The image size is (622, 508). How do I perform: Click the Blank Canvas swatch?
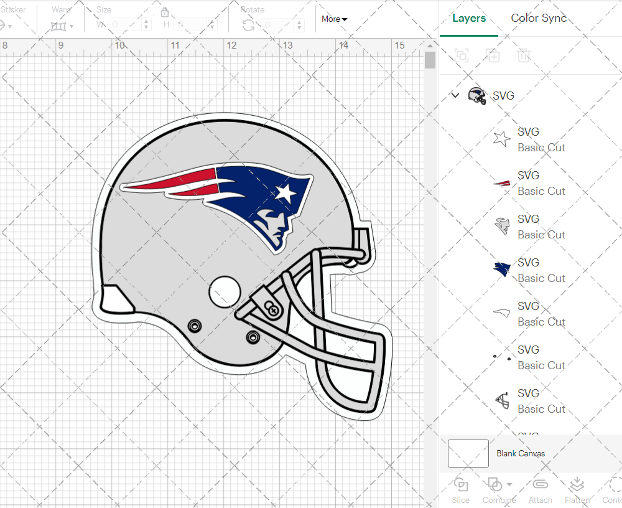tap(468, 453)
